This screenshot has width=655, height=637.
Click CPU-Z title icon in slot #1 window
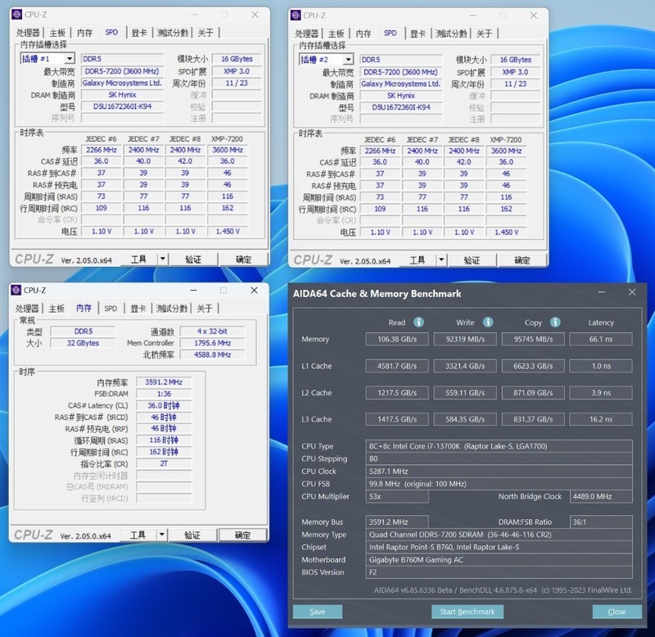coord(17,15)
